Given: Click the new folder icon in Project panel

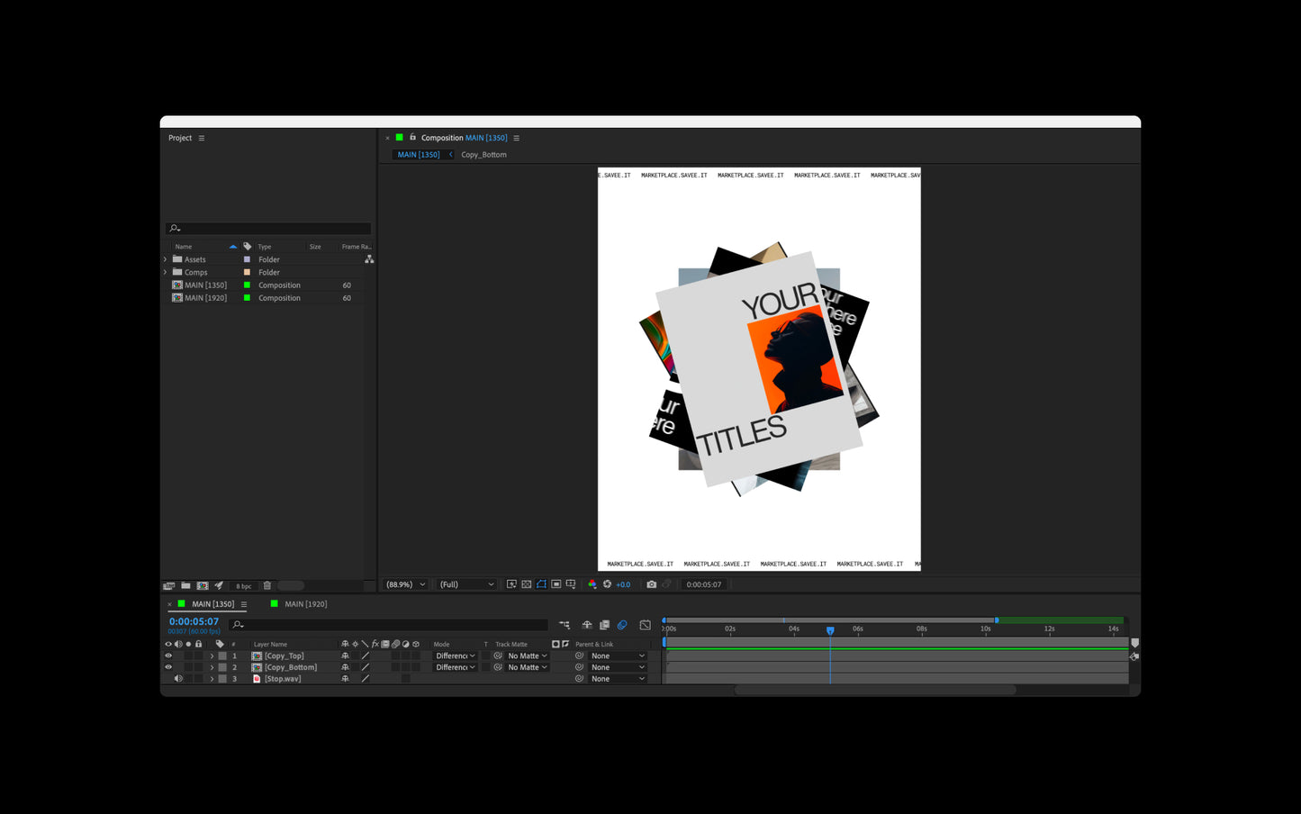Looking at the screenshot, I should pos(185,585).
